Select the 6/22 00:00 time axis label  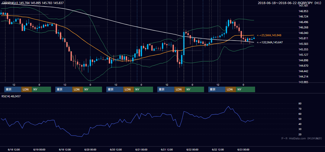tap(192, 149)
